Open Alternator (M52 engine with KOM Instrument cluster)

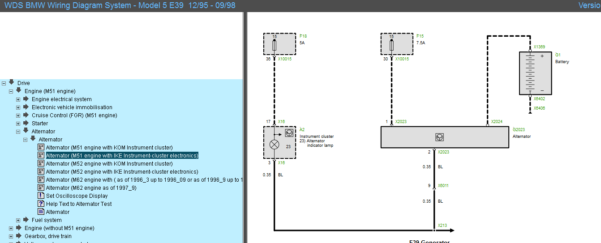109,163
